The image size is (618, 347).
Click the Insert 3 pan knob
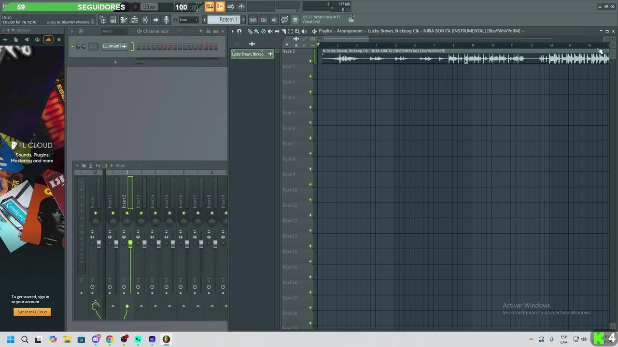pyautogui.click(x=141, y=222)
